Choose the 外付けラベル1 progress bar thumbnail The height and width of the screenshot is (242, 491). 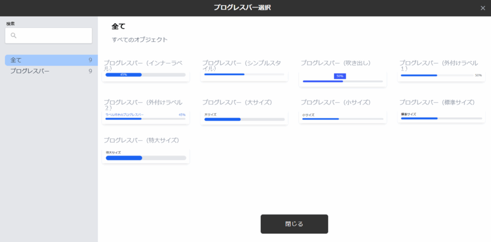[x=441, y=76]
